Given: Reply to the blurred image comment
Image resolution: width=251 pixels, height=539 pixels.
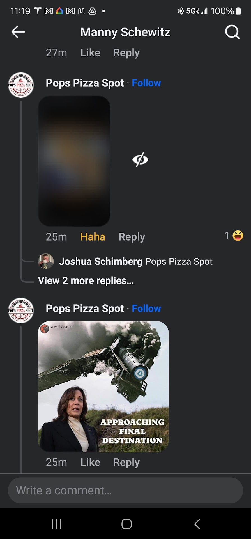Looking at the screenshot, I should coord(132,237).
